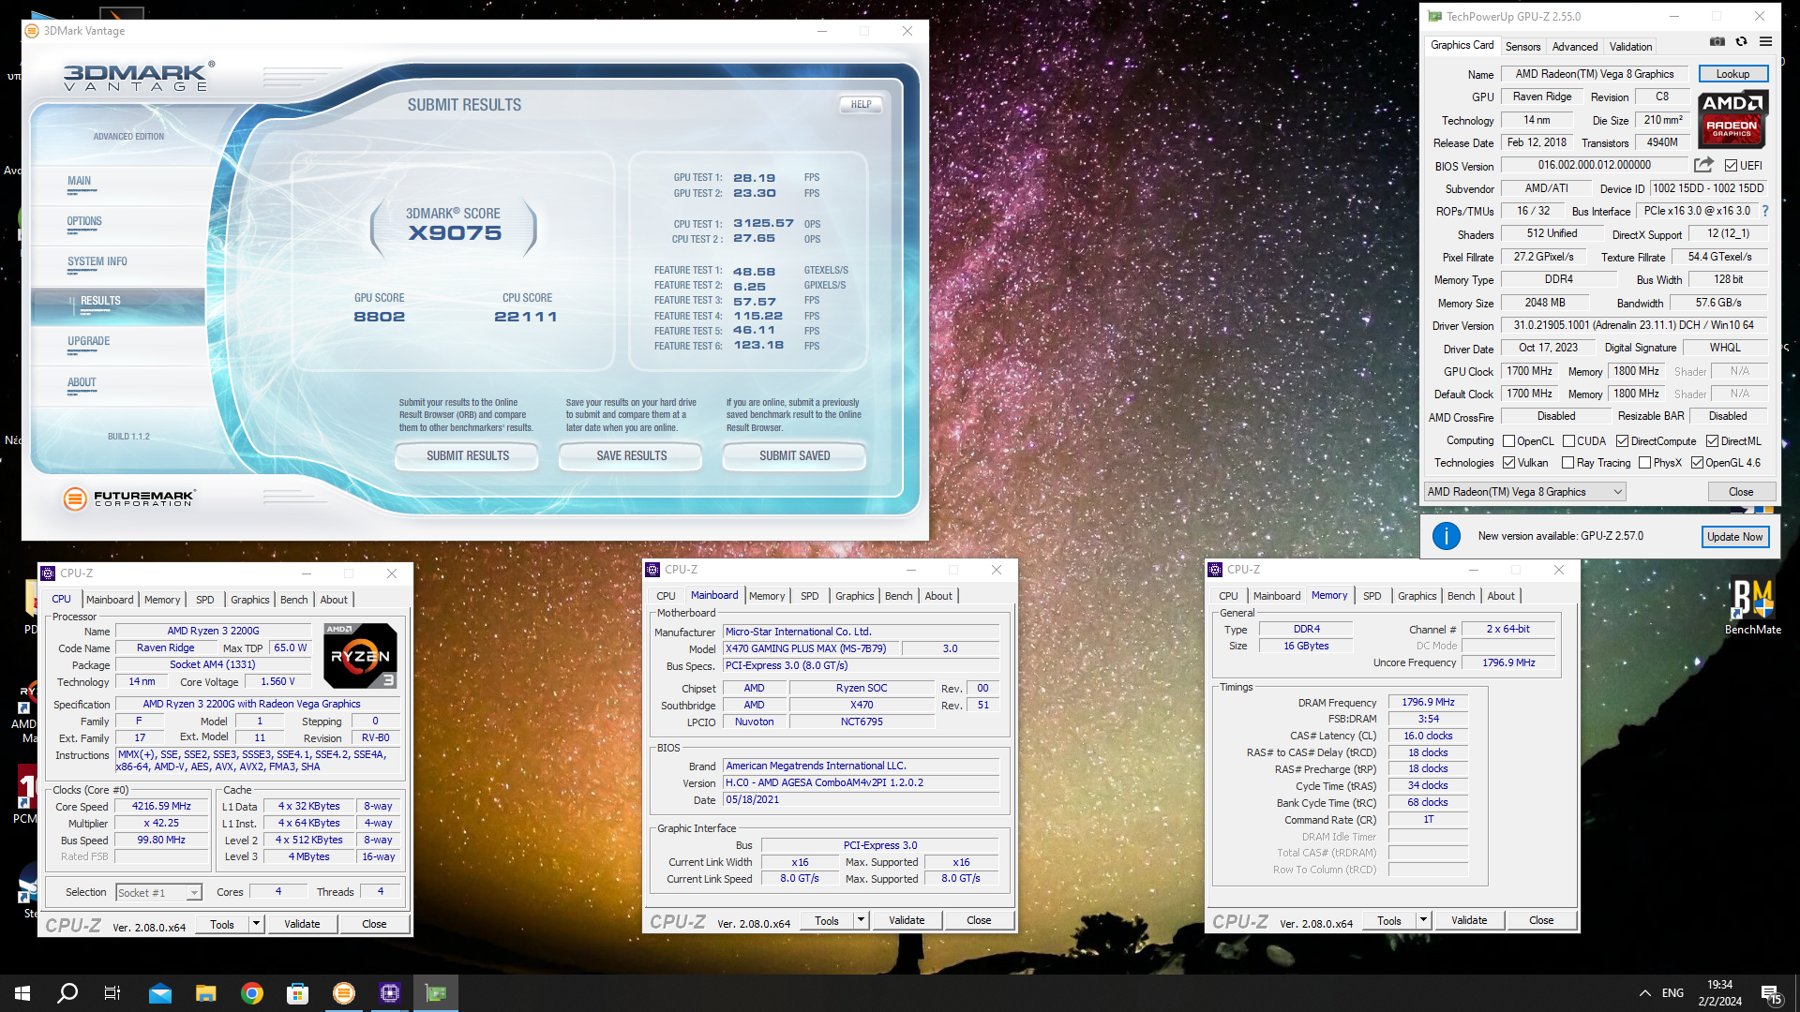The height and width of the screenshot is (1012, 1800).
Task: Click the Close button in GPU-Z
Action: 1741,492
